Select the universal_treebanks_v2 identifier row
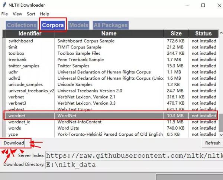 point(31,91)
